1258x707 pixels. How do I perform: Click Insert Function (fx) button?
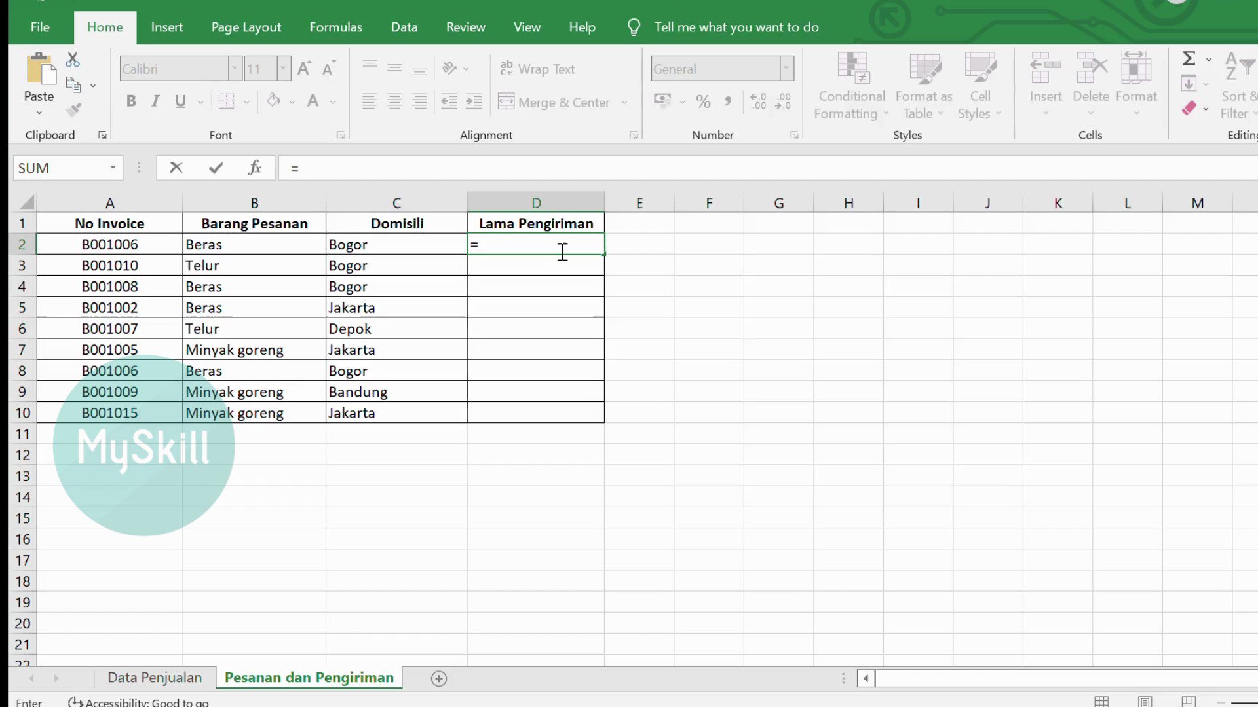click(x=255, y=168)
